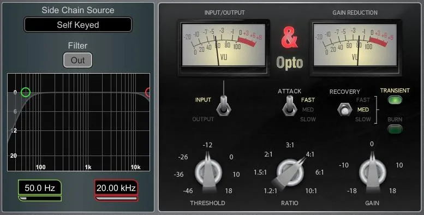Click the -46 threshold marking
This screenshot has width=424, height=215.
(x=188, y=191)
